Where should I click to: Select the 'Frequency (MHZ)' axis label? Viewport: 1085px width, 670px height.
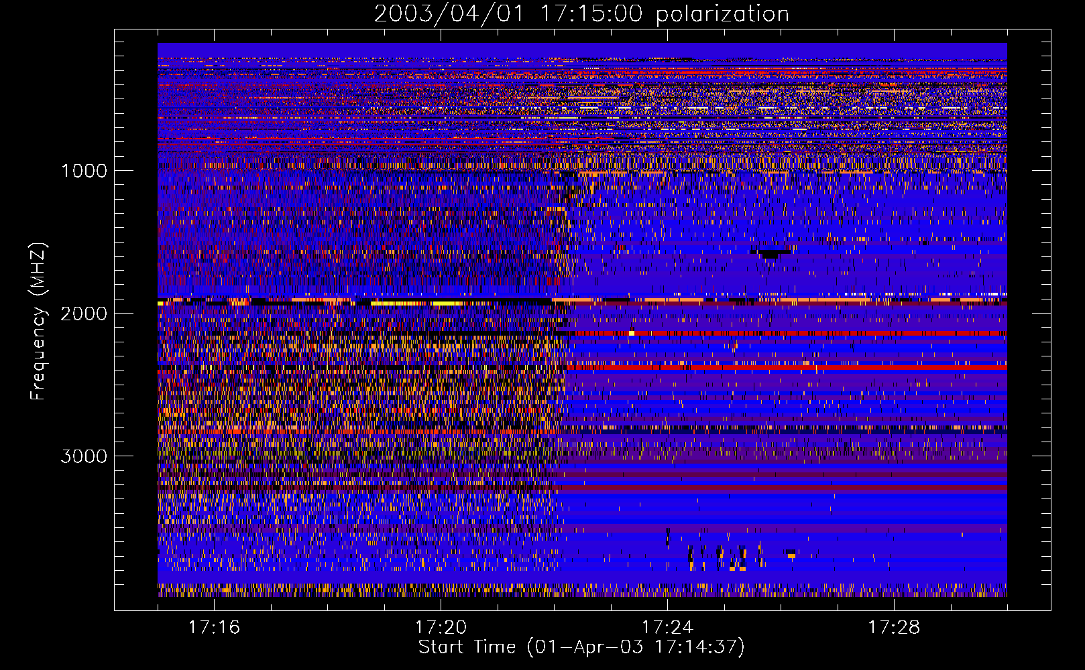tap(39, 322)
